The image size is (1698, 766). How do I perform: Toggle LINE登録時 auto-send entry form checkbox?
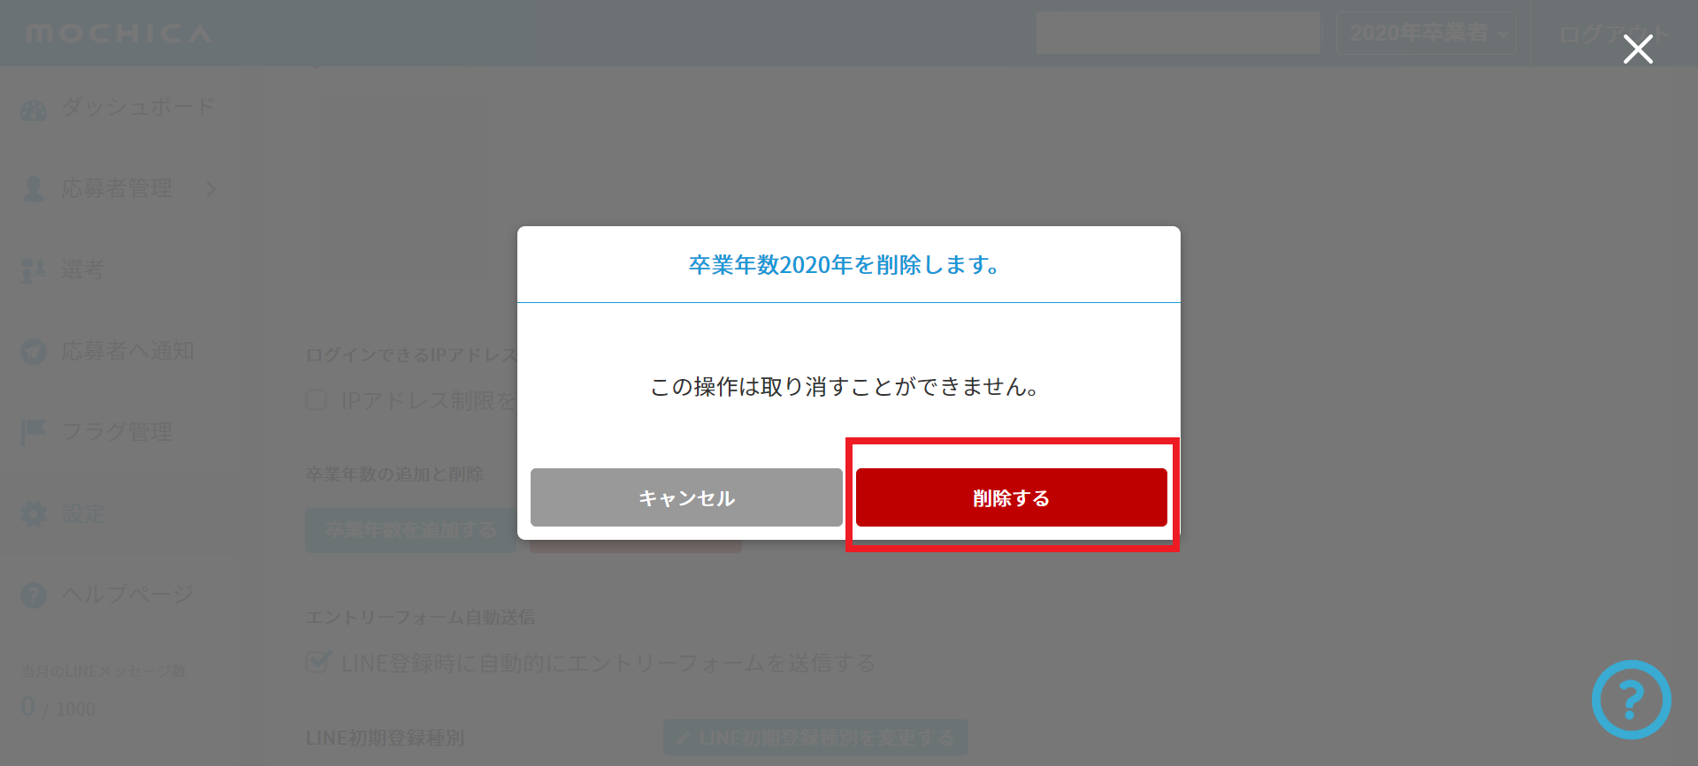pyautogui.click(x=317, y=662)
